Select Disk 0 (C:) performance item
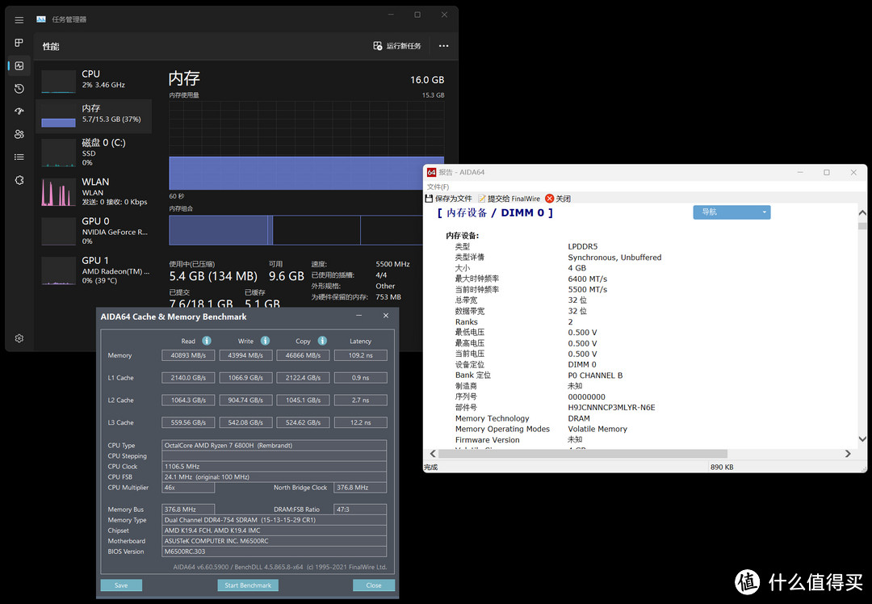872x604 pixels. tap(94, 152)
